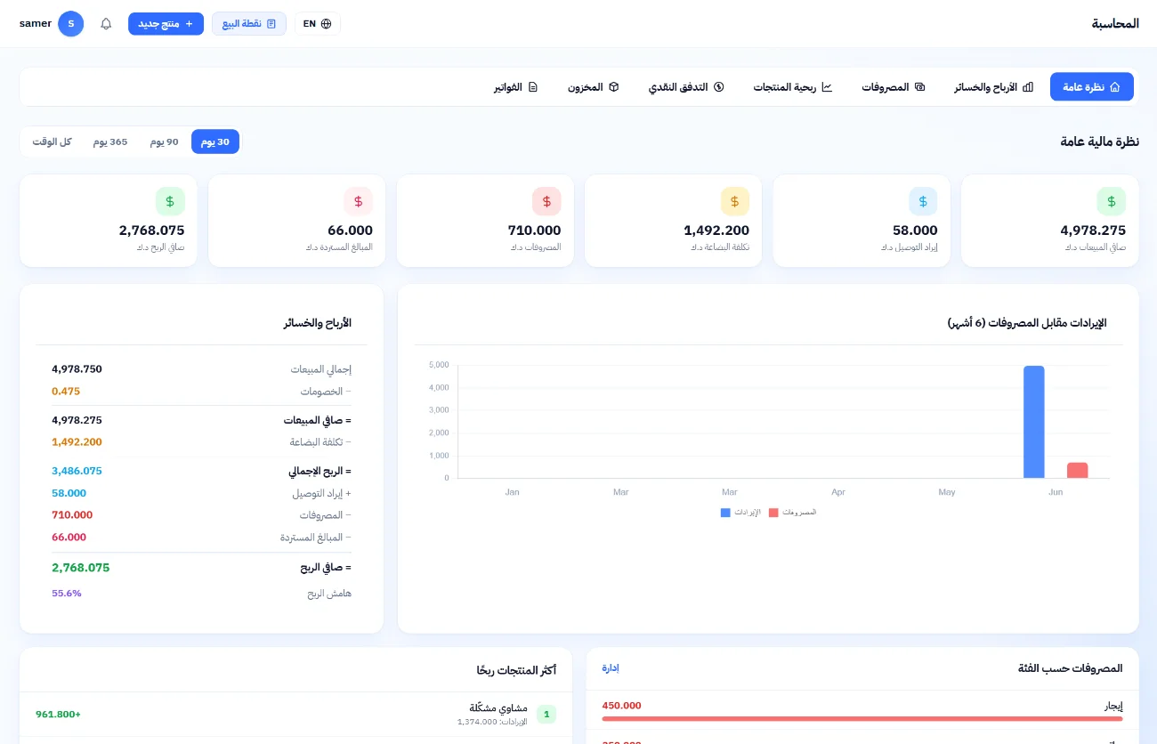Open the المخزون inventory tab
The image size is (1157, 744).
593,87
